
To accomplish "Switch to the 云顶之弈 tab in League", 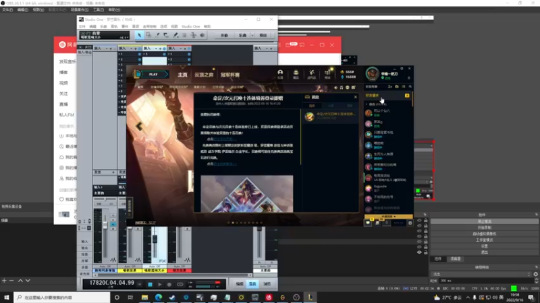I will (204, 75).
